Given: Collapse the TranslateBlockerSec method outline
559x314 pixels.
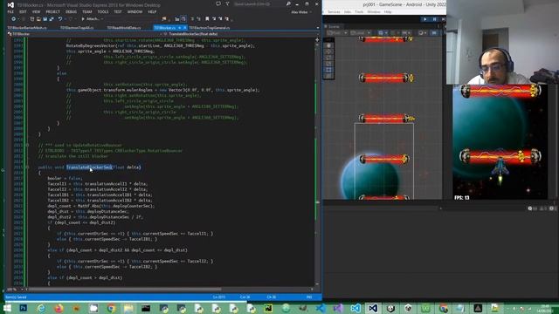Looking at the screenshot, I should [27, 167].
